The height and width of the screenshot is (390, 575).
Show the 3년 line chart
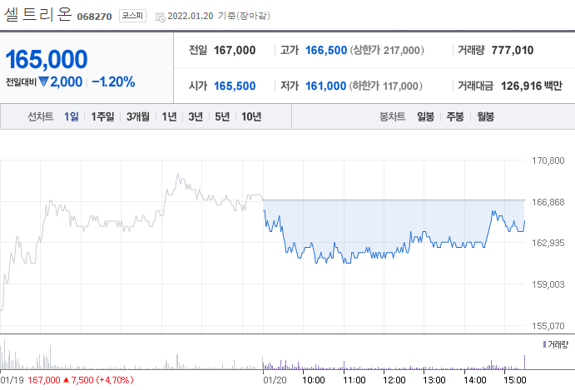pyautogui.click(x=196, y=116)
